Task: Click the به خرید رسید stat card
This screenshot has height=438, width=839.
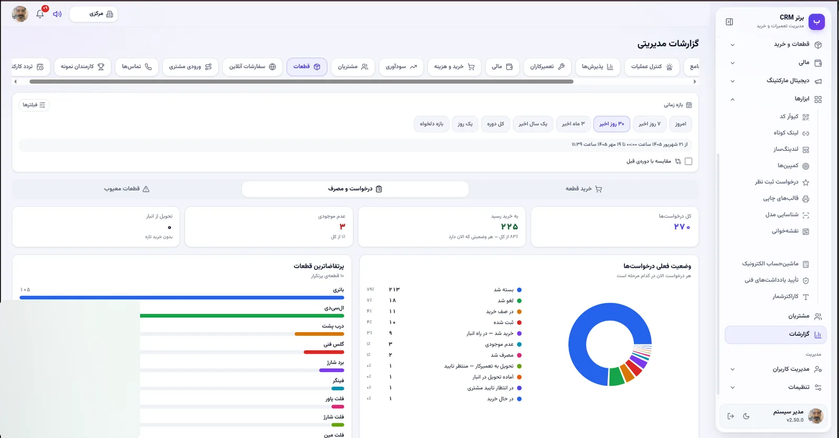Action: pyautogui.click(x=442, y=226)
